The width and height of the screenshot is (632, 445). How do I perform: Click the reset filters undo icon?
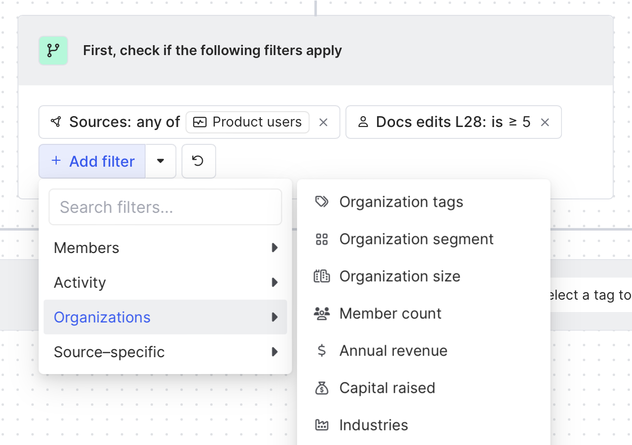tap(198, 161)
